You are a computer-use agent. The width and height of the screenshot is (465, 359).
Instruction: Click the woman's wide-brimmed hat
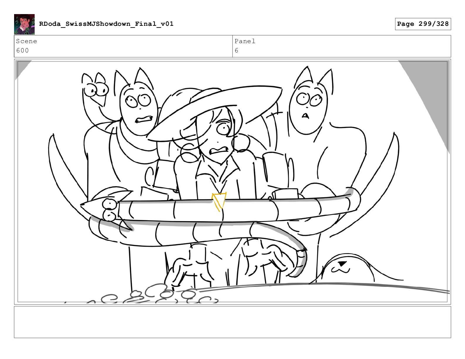click(214, 111)
